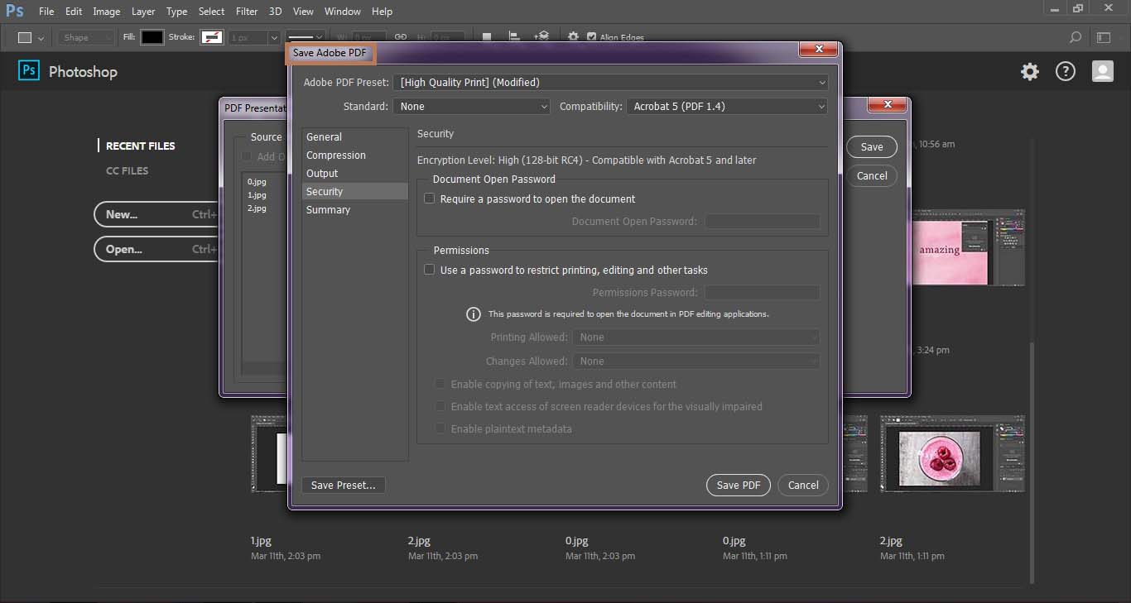The image size is (1131, 603).
Task: Open the Filter menu
Action: point(246,12)
